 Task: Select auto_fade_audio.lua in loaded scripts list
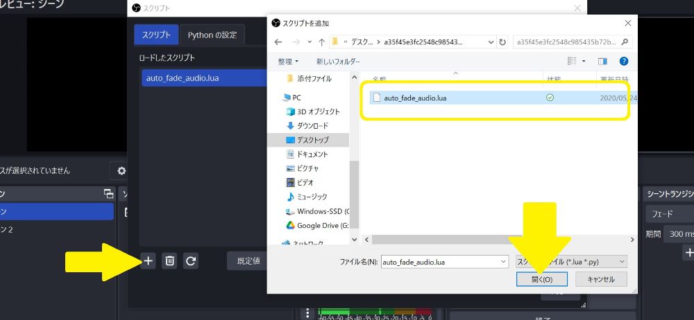[203, 78]
